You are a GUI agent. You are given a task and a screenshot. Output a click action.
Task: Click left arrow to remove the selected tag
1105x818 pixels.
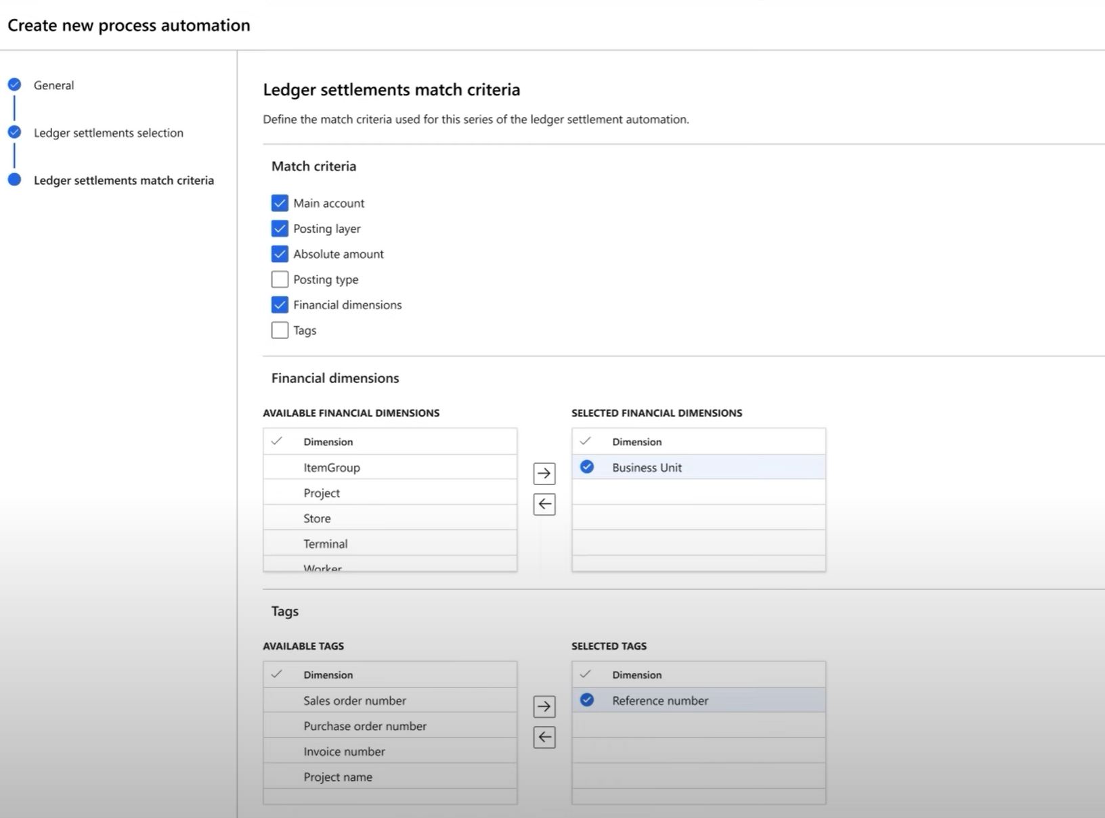[x=544, y=737]
